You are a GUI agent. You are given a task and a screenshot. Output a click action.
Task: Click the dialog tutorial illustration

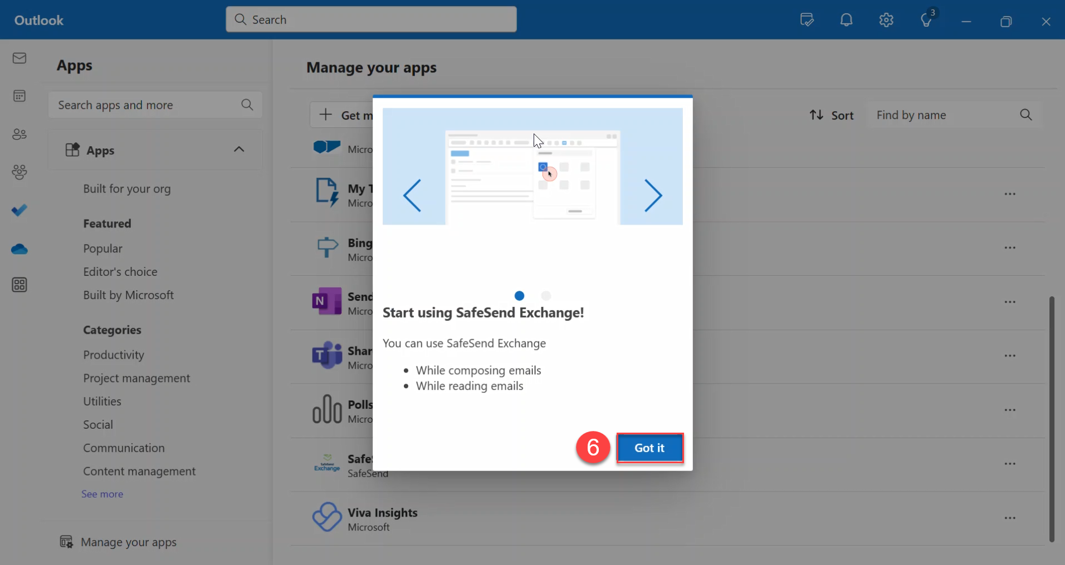click(532, 166)
